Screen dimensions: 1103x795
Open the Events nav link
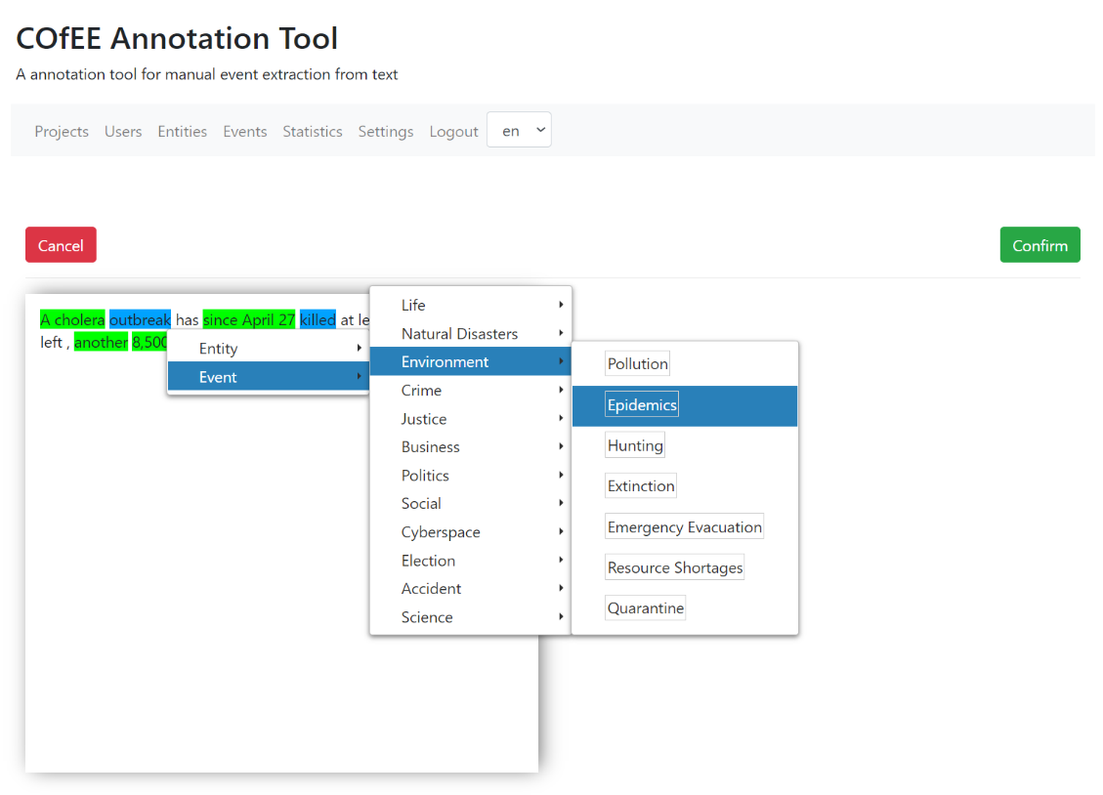245,132
